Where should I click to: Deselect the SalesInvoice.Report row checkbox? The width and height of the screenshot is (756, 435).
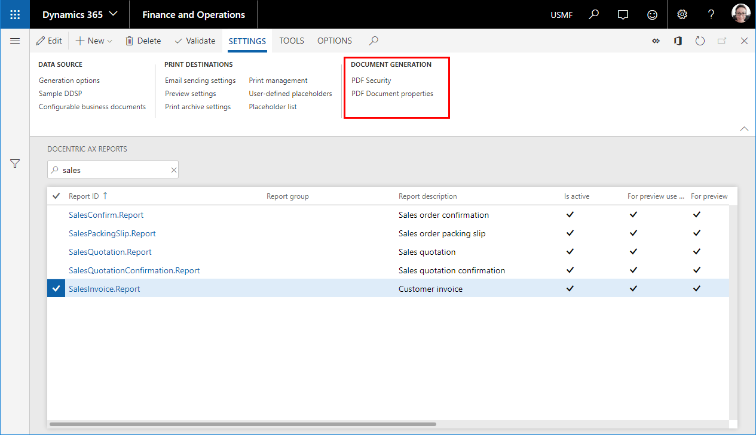click(x=56, y=289)
